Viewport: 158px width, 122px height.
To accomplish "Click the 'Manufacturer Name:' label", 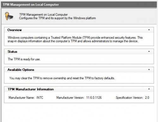I will tap(21, 98).
